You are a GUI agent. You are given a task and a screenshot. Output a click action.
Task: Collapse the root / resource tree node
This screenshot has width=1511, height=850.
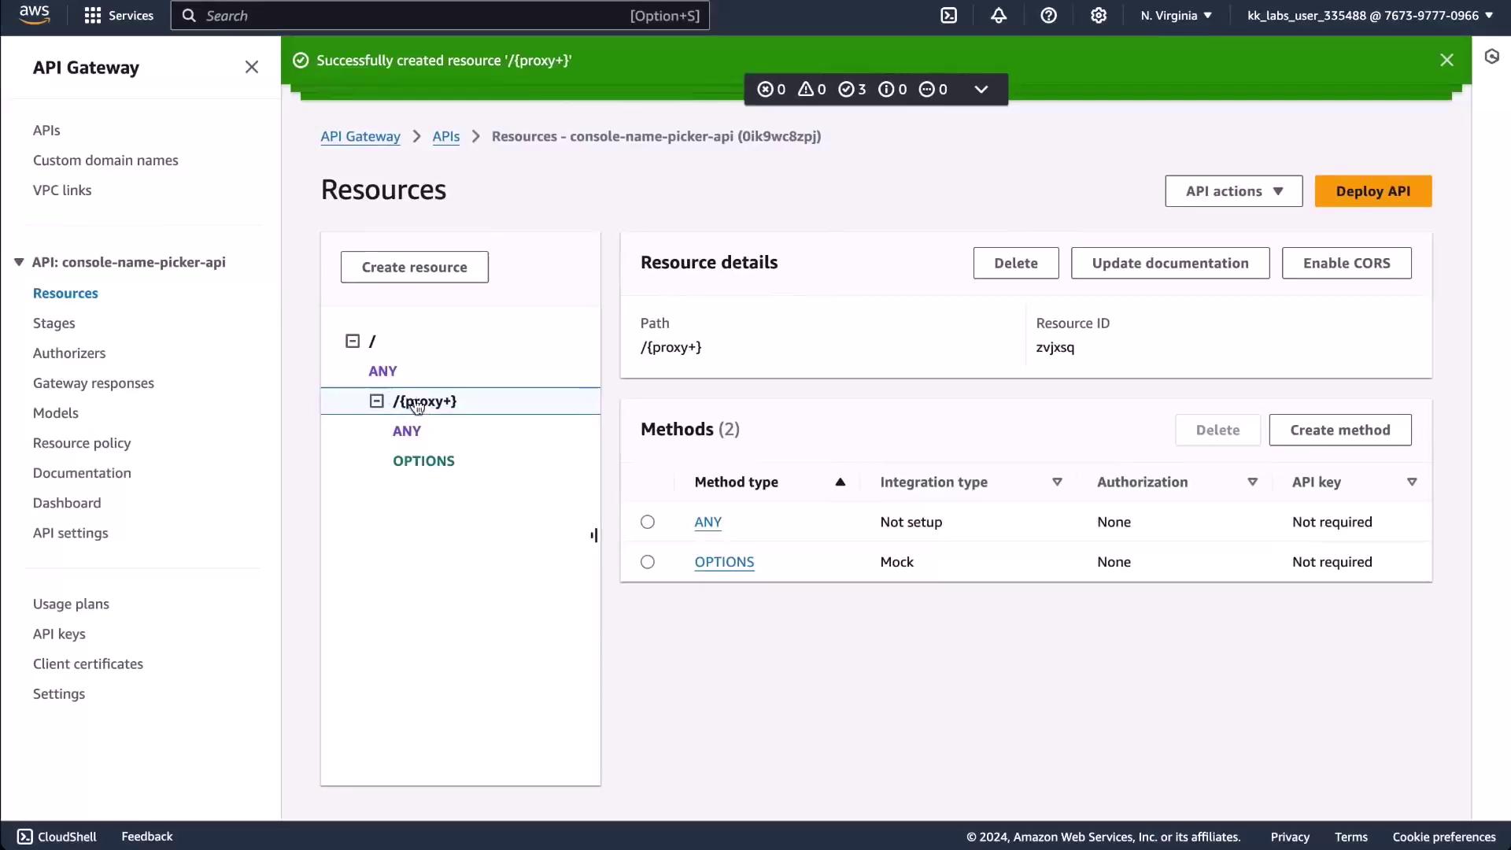point(353,341)
